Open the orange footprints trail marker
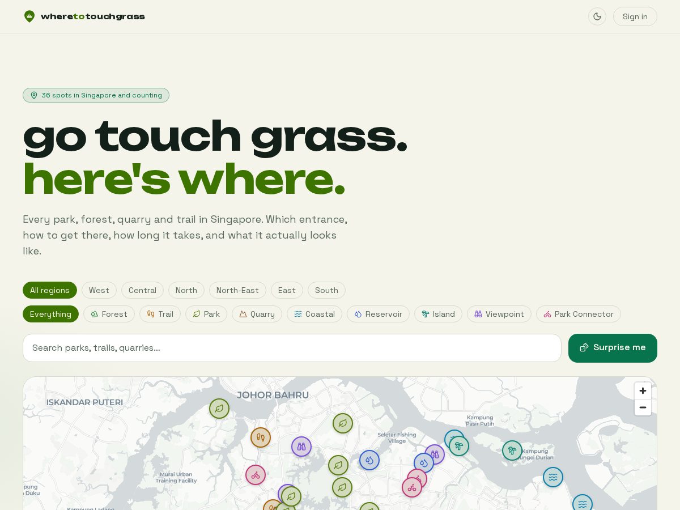 261,437
